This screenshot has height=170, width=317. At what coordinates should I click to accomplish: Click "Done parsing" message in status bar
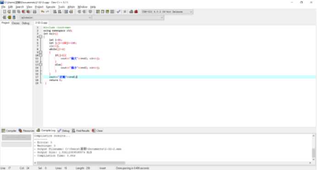coord(132,168)
